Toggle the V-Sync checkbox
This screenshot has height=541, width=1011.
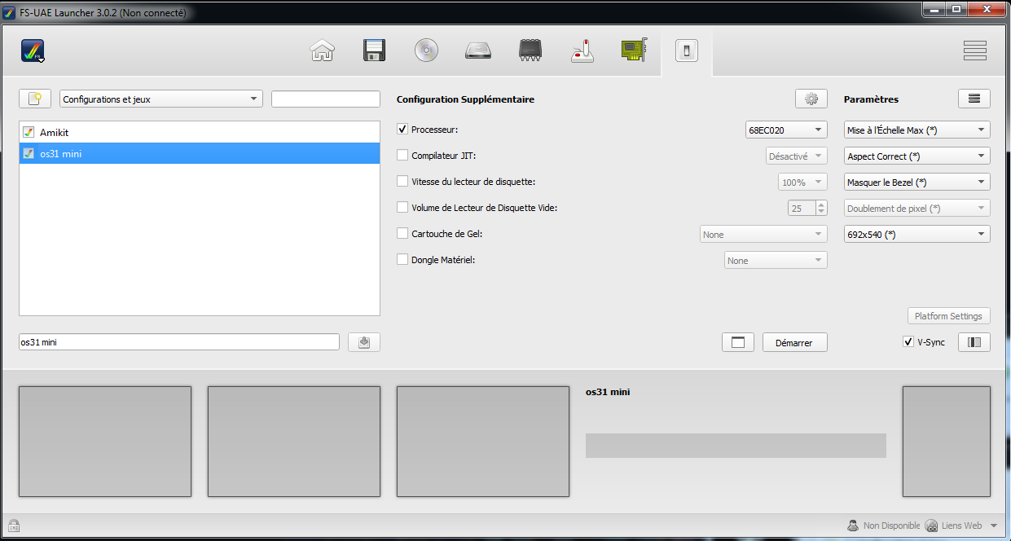[x=908, y=342]
